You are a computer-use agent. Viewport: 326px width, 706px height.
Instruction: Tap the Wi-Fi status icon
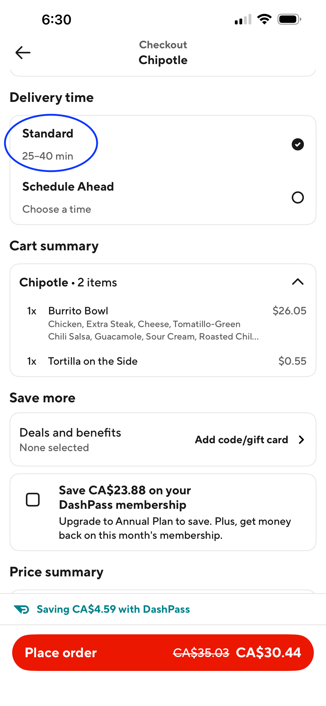click(x=264, y=20)
